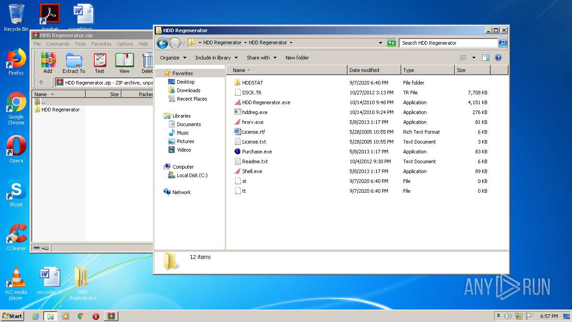The image size is (572, 322).
Task: Click Windows Media Player taskbar icon
Action: (x=66, y=316)
